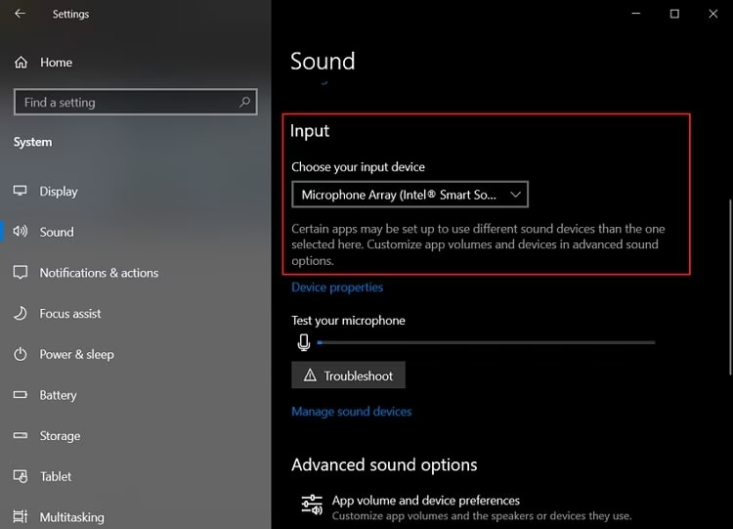Screen dimensions: 733x529
Task: Click the App volume mixer icon
Action: 312,505
